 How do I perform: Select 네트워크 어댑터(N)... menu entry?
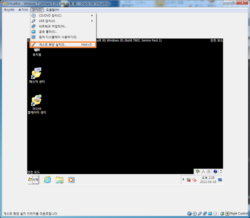click(63, 27)
